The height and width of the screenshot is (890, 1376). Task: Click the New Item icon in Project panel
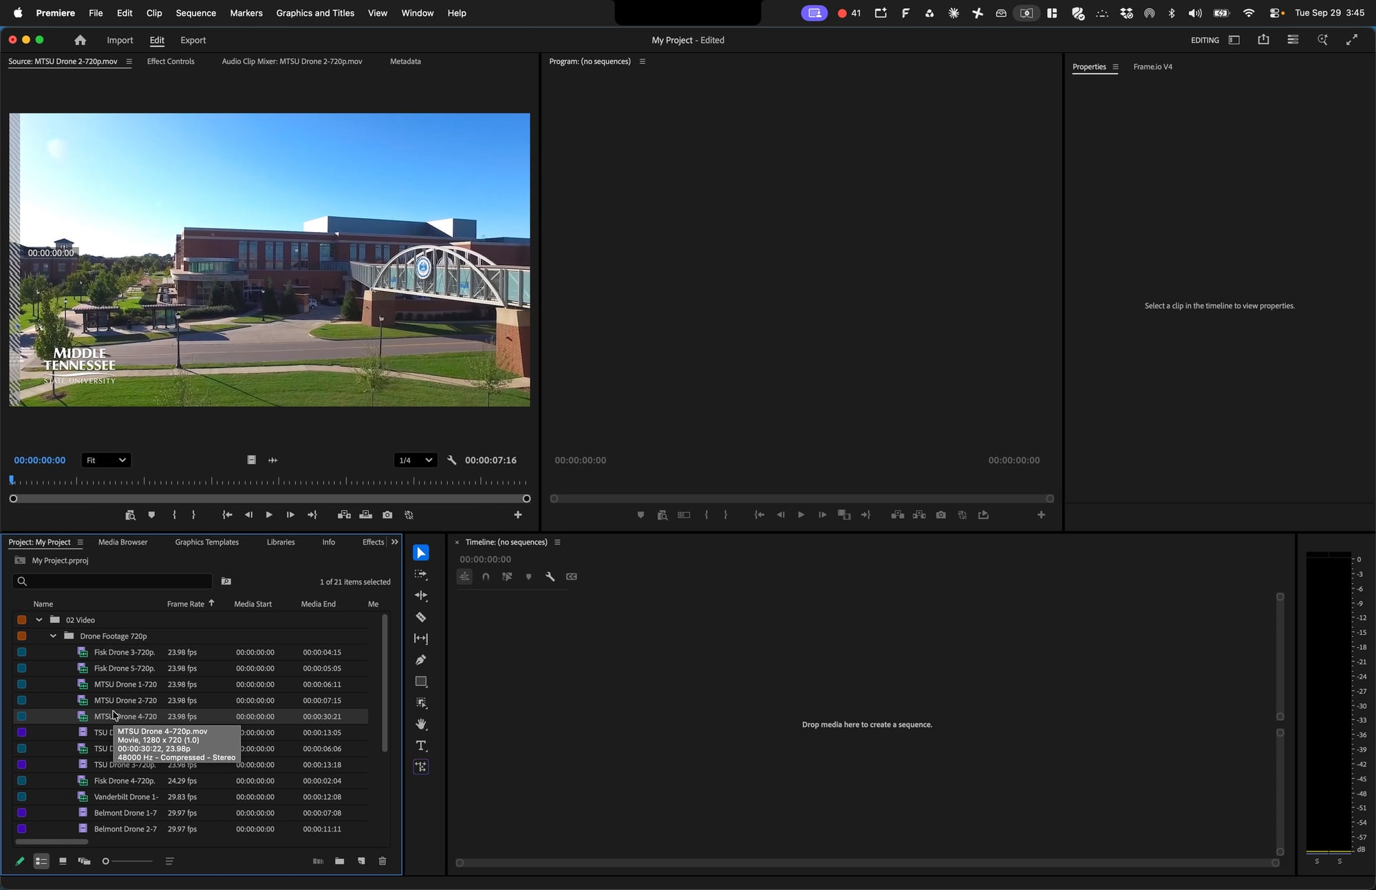click(361, 861)
